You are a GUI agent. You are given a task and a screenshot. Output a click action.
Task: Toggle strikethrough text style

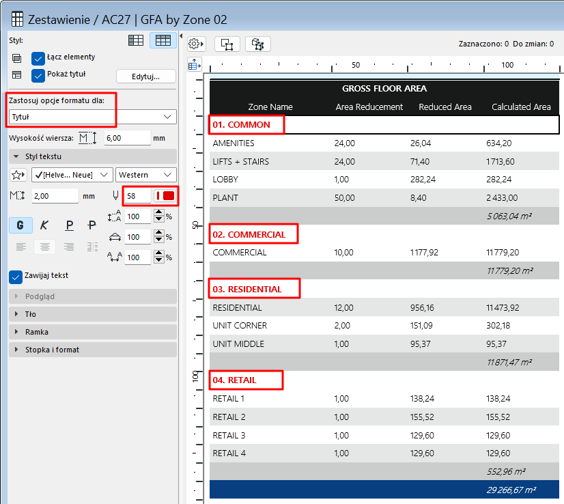click(x=92, y=225)
